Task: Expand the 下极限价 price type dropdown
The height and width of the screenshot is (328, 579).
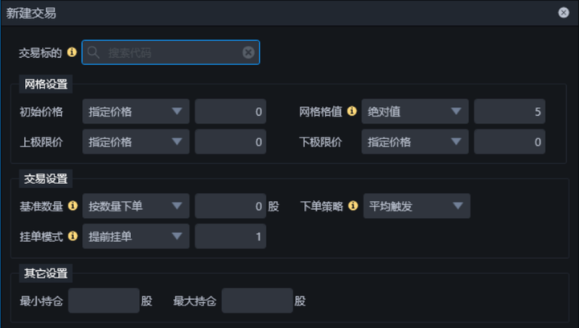Action: (415, 141)
